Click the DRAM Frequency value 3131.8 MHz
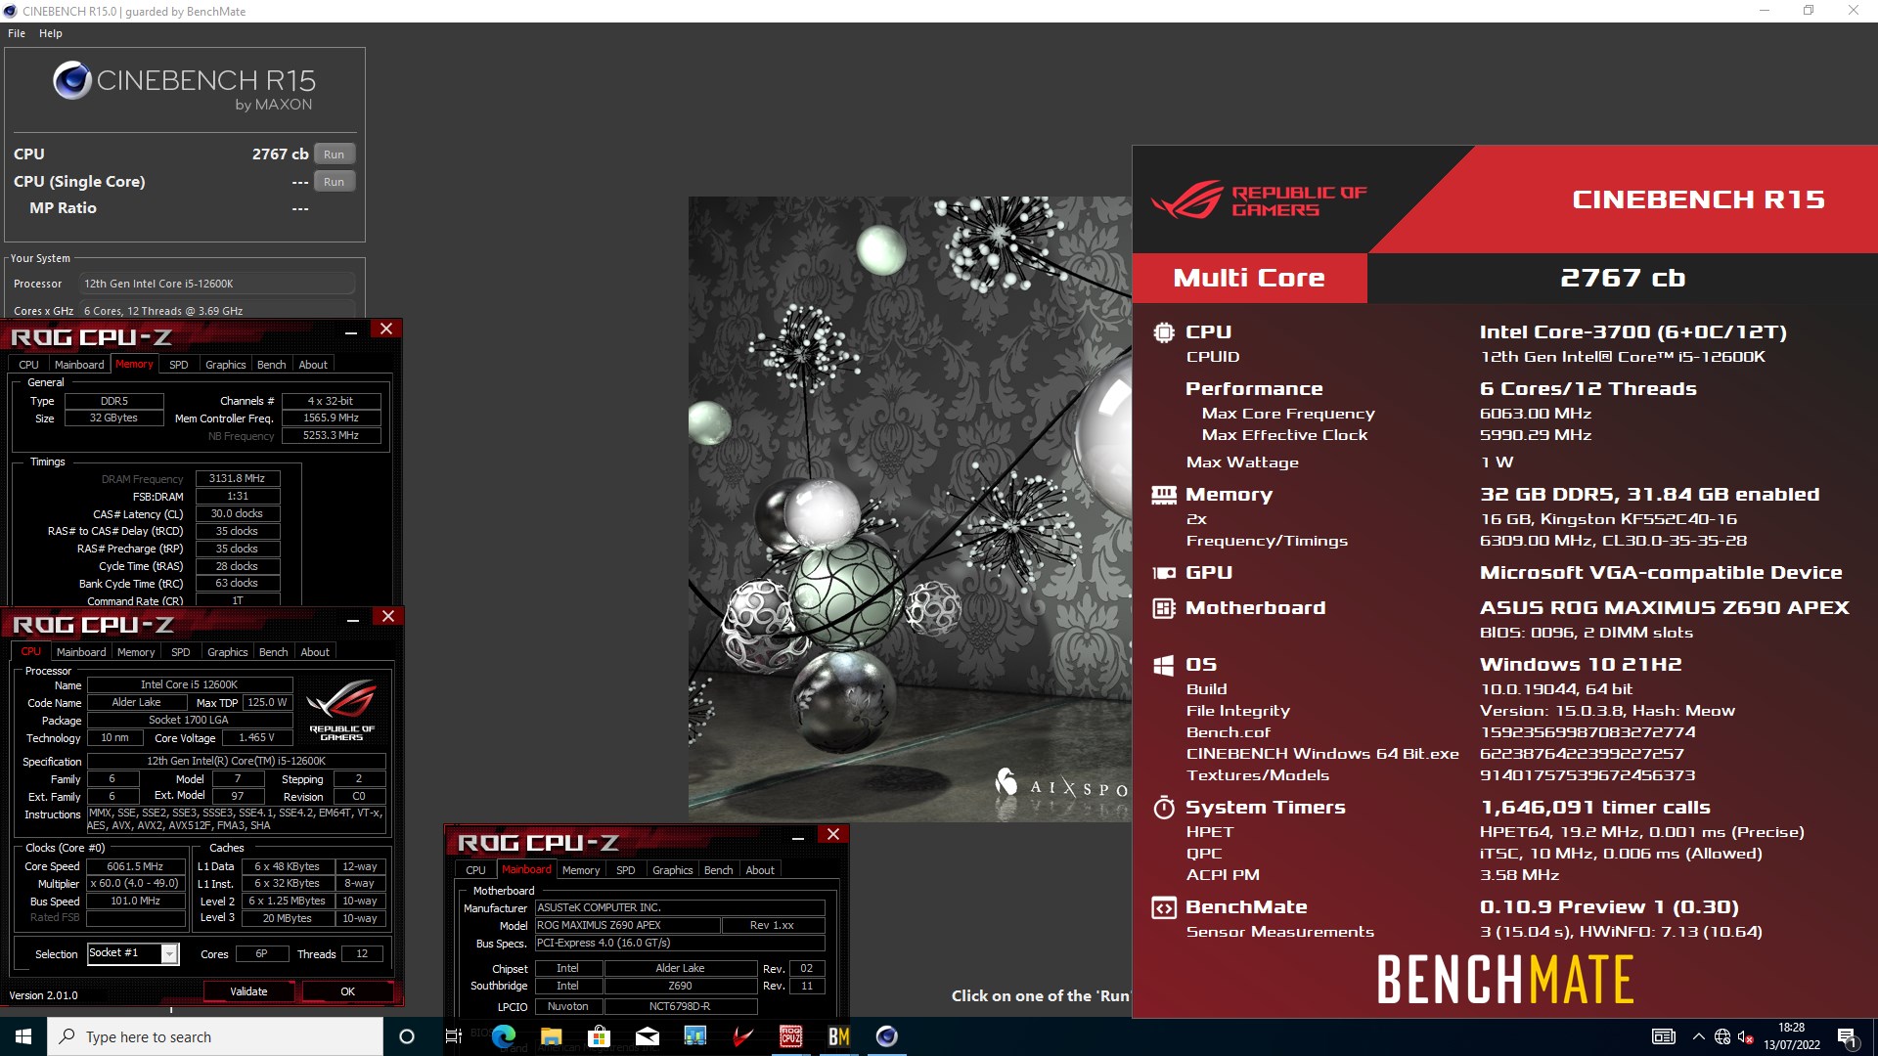The width and height of the screenshot is (1878, 1056). click(238, 479)
